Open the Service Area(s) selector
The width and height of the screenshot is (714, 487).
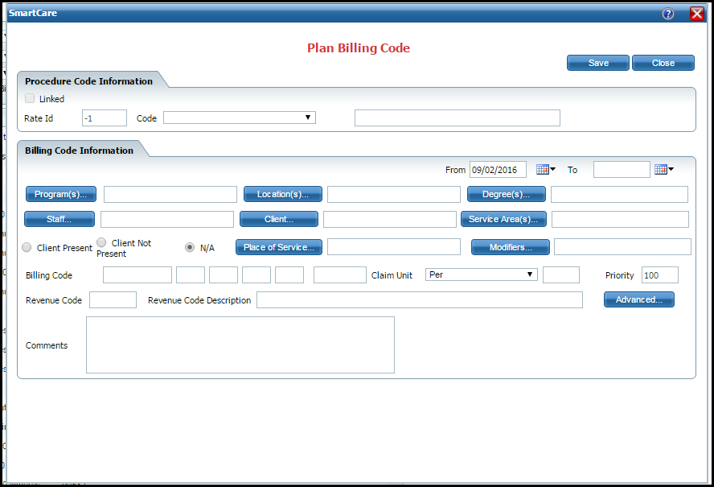(x=503, y=219)
